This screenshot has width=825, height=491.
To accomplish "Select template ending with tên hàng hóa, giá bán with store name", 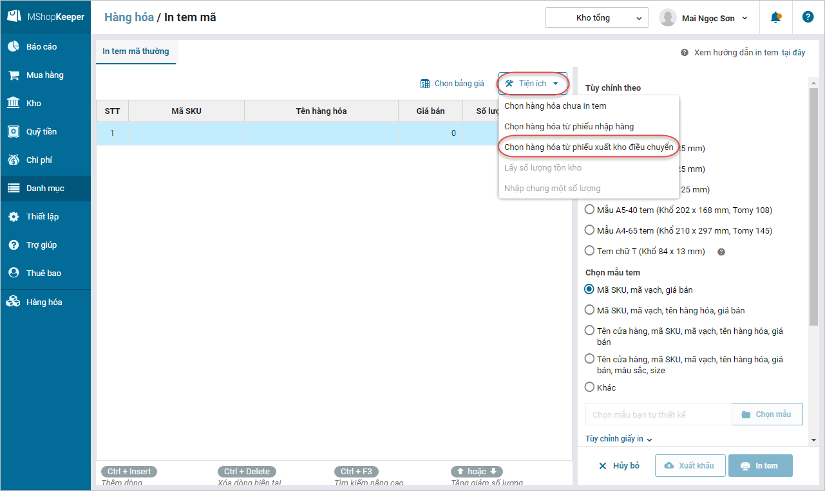I will 589,331.
